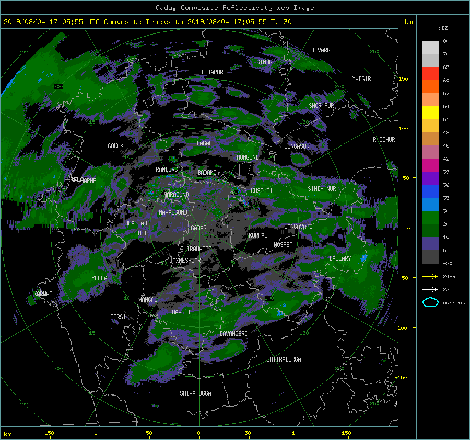
Task: Click the SINDGI city label
Action: click(x=266, y=62)
